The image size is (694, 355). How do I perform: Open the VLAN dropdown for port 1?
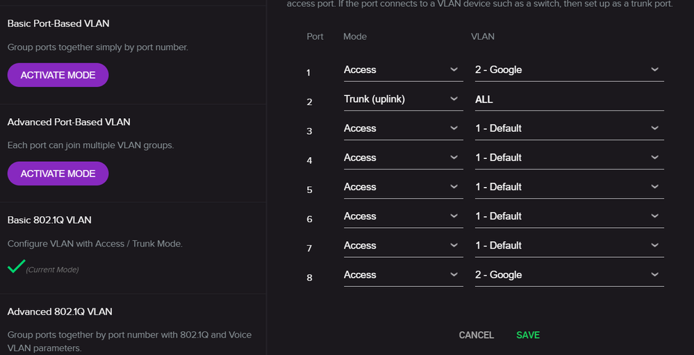click(x=569, y=70)
